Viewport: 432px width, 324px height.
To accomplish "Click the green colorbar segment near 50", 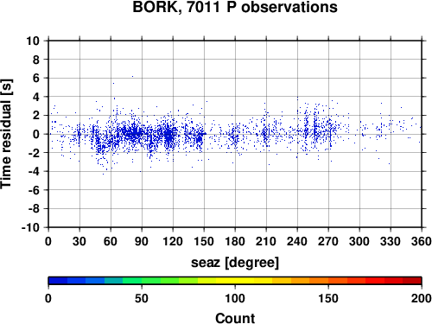I will point(151,281).
